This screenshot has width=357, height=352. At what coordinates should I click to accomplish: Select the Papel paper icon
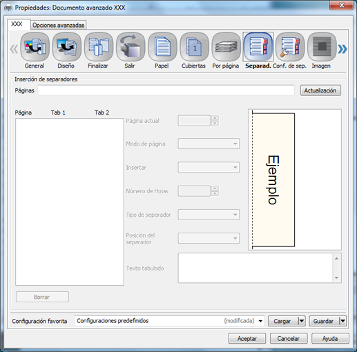162,47
